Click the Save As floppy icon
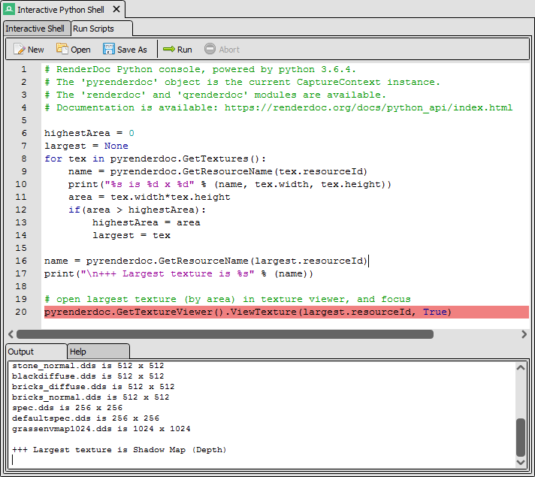The height and width of the screenshot is (477, 535). [x=108, y=49]
